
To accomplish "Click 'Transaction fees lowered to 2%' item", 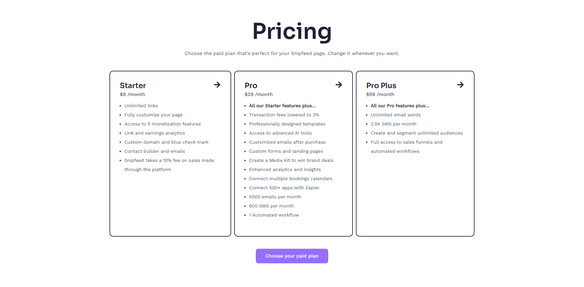I will pyautogui.click(x=284, y=115).
